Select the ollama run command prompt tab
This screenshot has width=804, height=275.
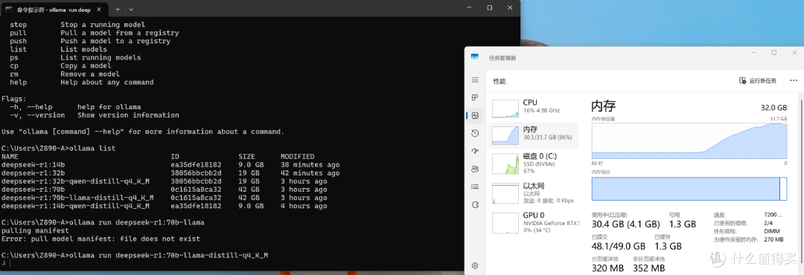54,9
